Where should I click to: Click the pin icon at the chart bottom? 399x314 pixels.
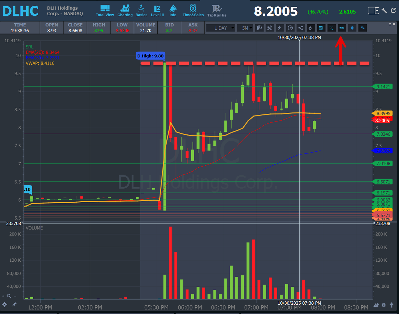click(14, 305)
